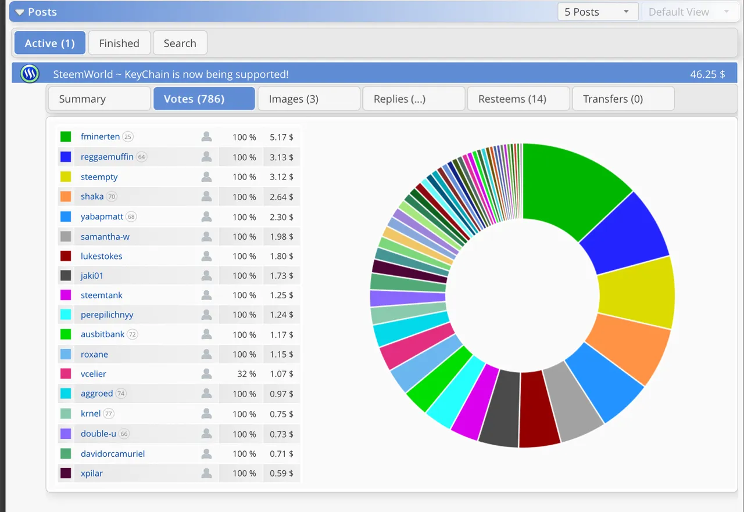Click the profile icon in perepilichnyy row
Screen dimensions: 744x512
tap(206, 315)
